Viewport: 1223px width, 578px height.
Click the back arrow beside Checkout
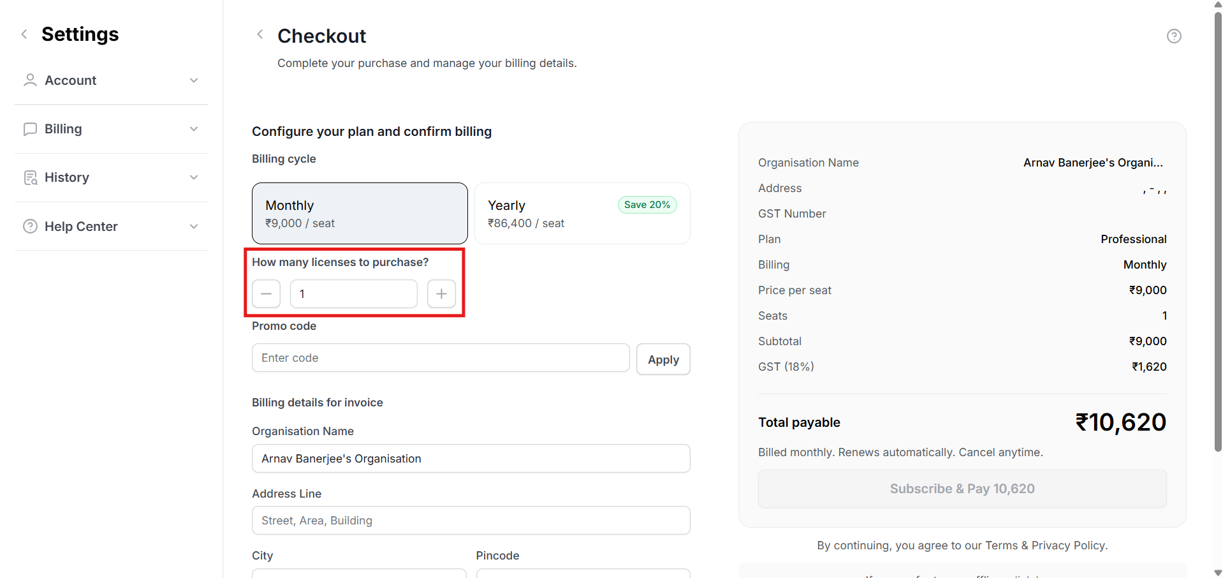click(x=260, y=34)
